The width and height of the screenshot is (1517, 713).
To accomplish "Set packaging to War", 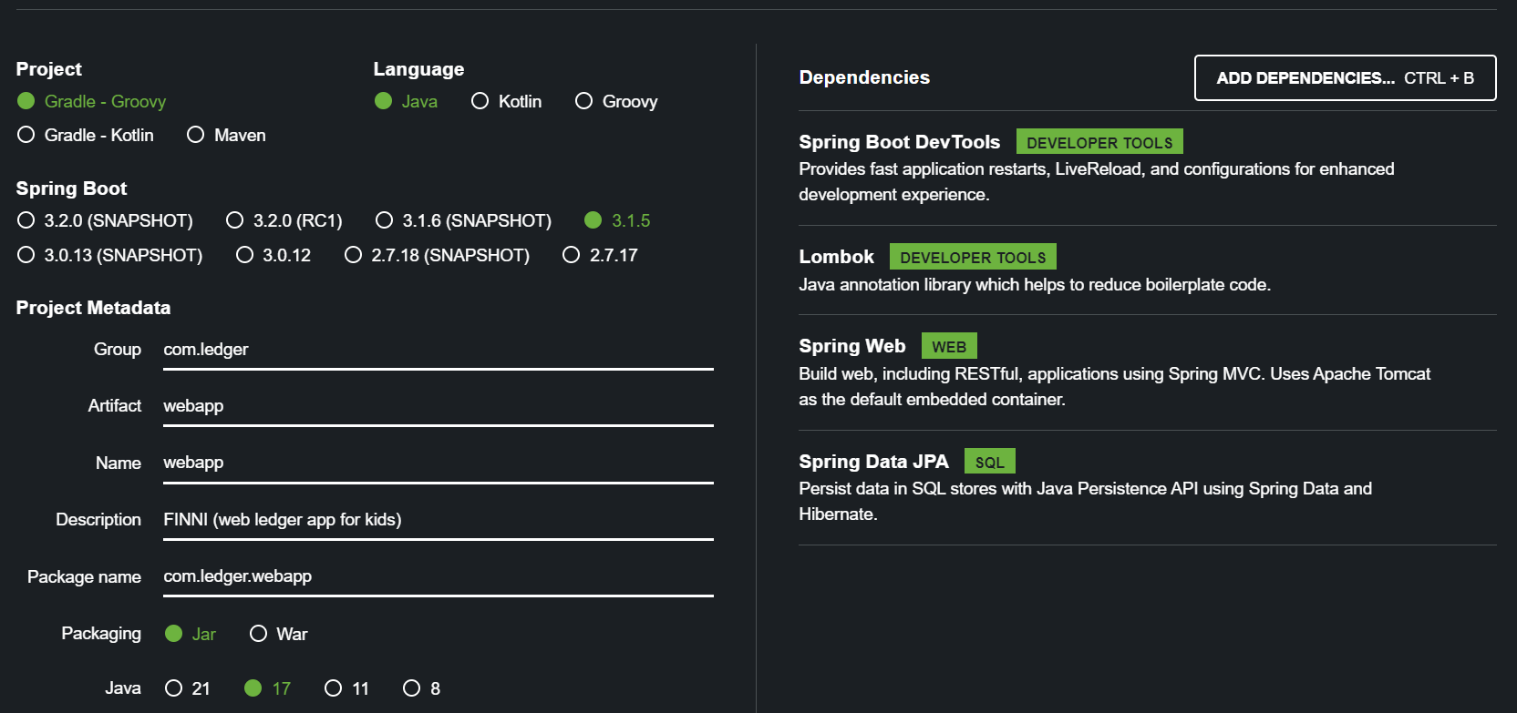I will [x=279, y=634].
